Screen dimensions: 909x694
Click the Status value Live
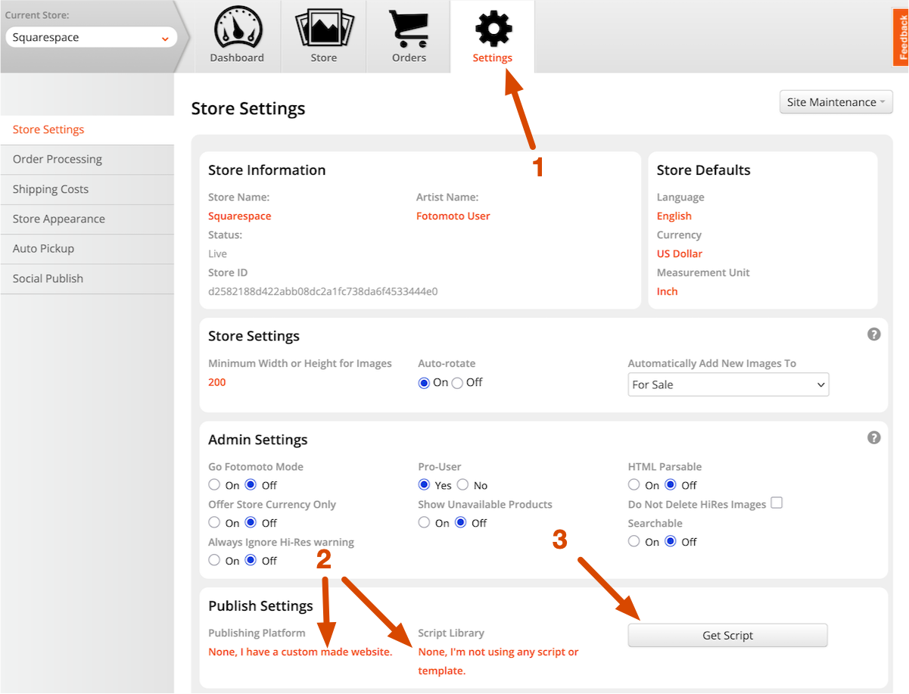pyautogui.click(x=217, y=254)
